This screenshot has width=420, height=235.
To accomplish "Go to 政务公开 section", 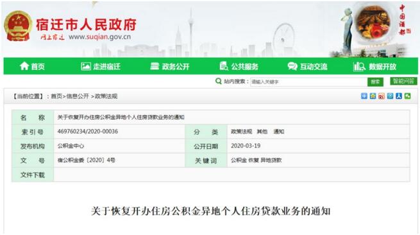I will point(170,66).
